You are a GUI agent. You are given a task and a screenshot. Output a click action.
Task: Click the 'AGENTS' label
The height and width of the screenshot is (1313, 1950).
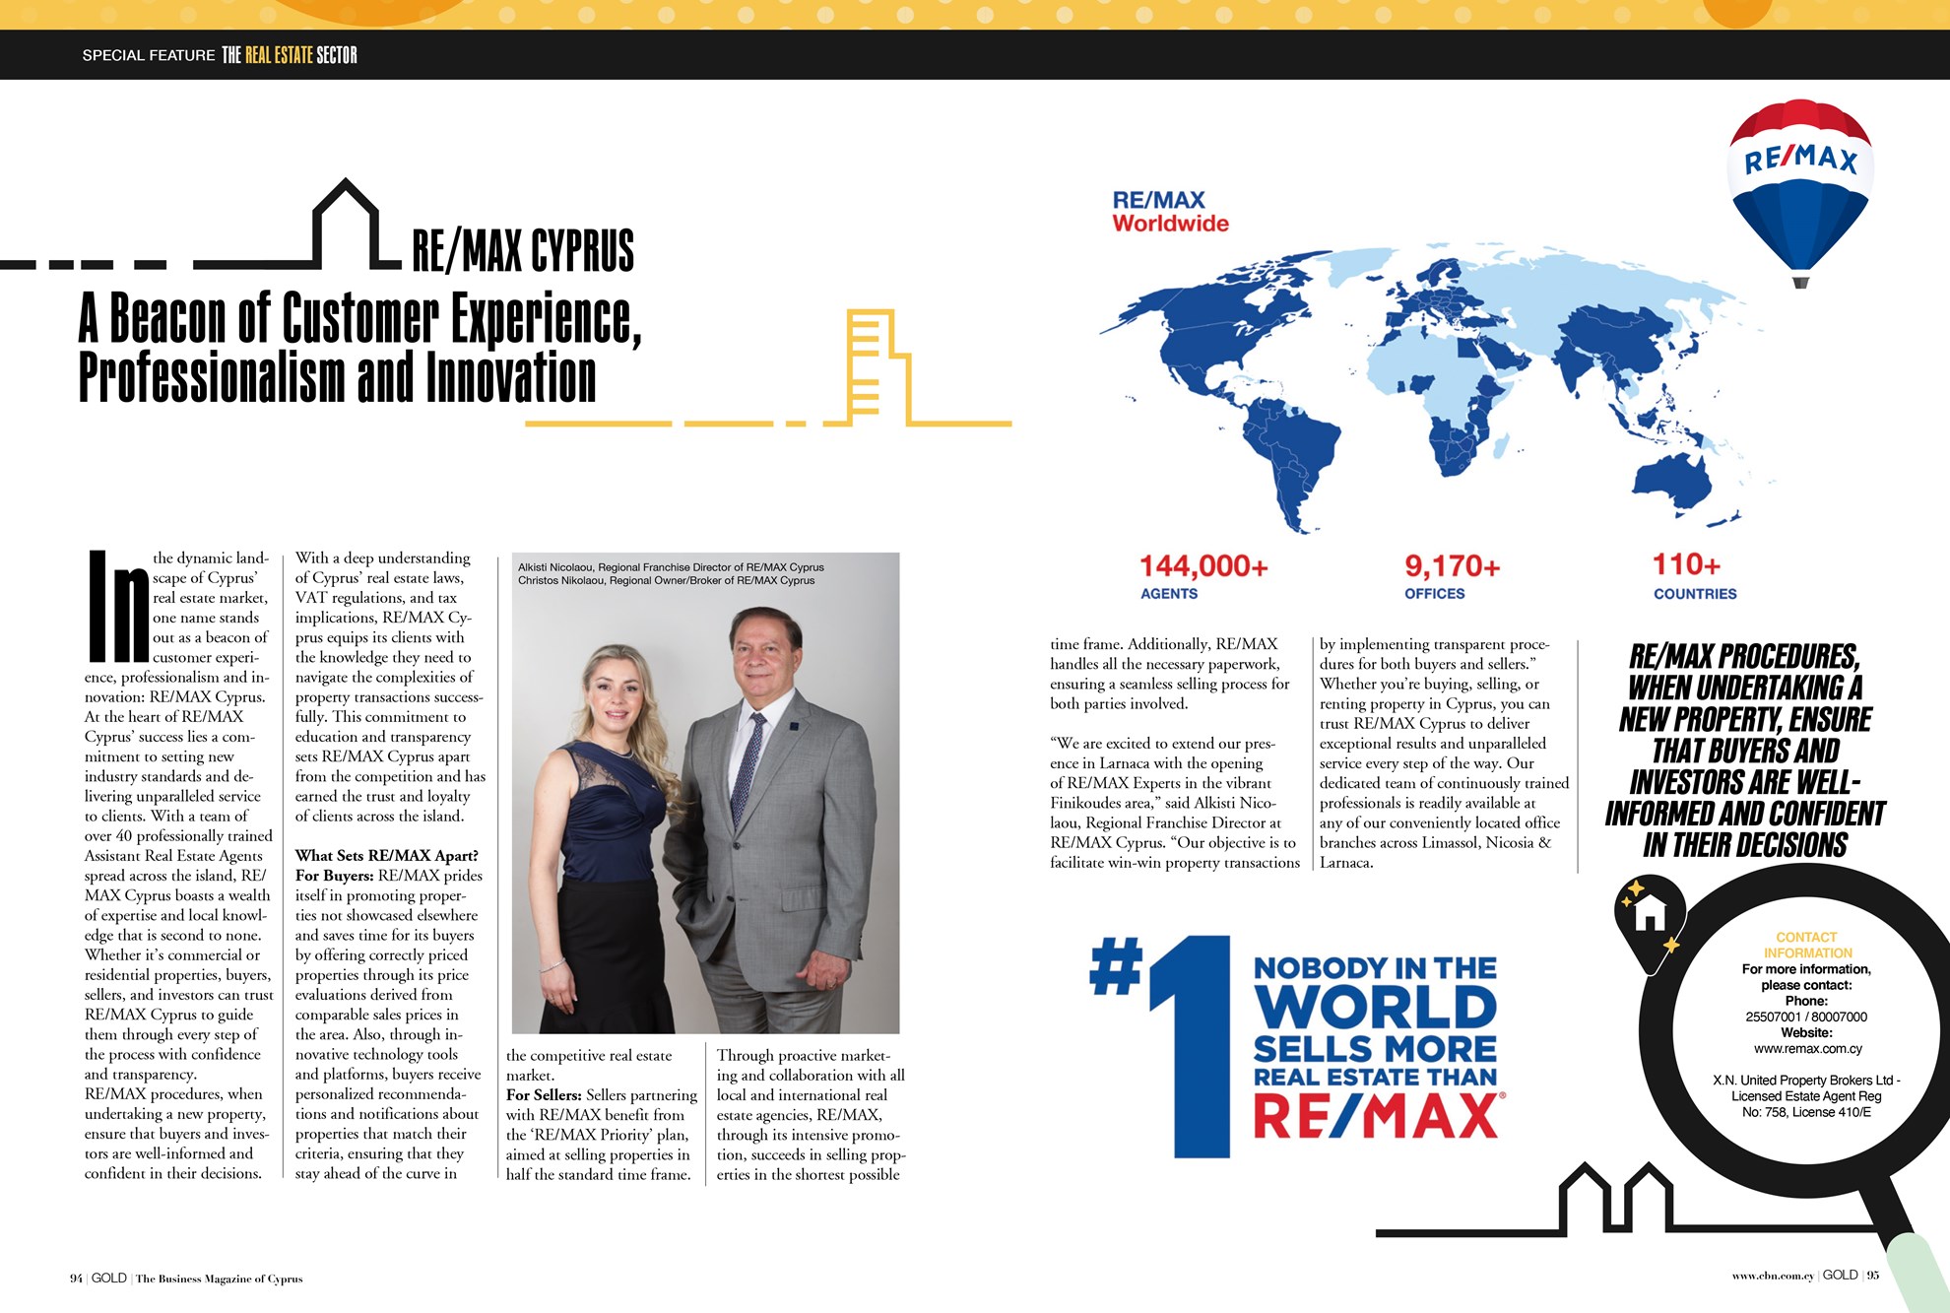[x=1169, y=594]
